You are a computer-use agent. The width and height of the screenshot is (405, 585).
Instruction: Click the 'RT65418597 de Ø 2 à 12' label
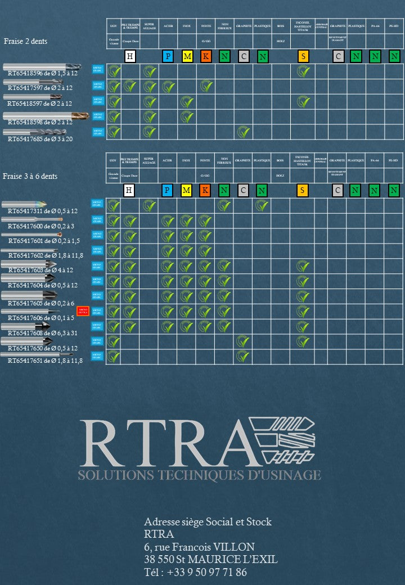40,103
